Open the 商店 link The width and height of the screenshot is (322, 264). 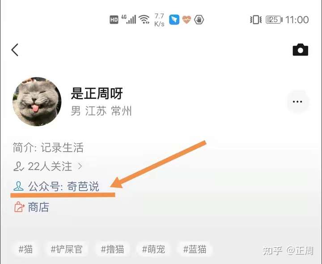tap(38, 207)
